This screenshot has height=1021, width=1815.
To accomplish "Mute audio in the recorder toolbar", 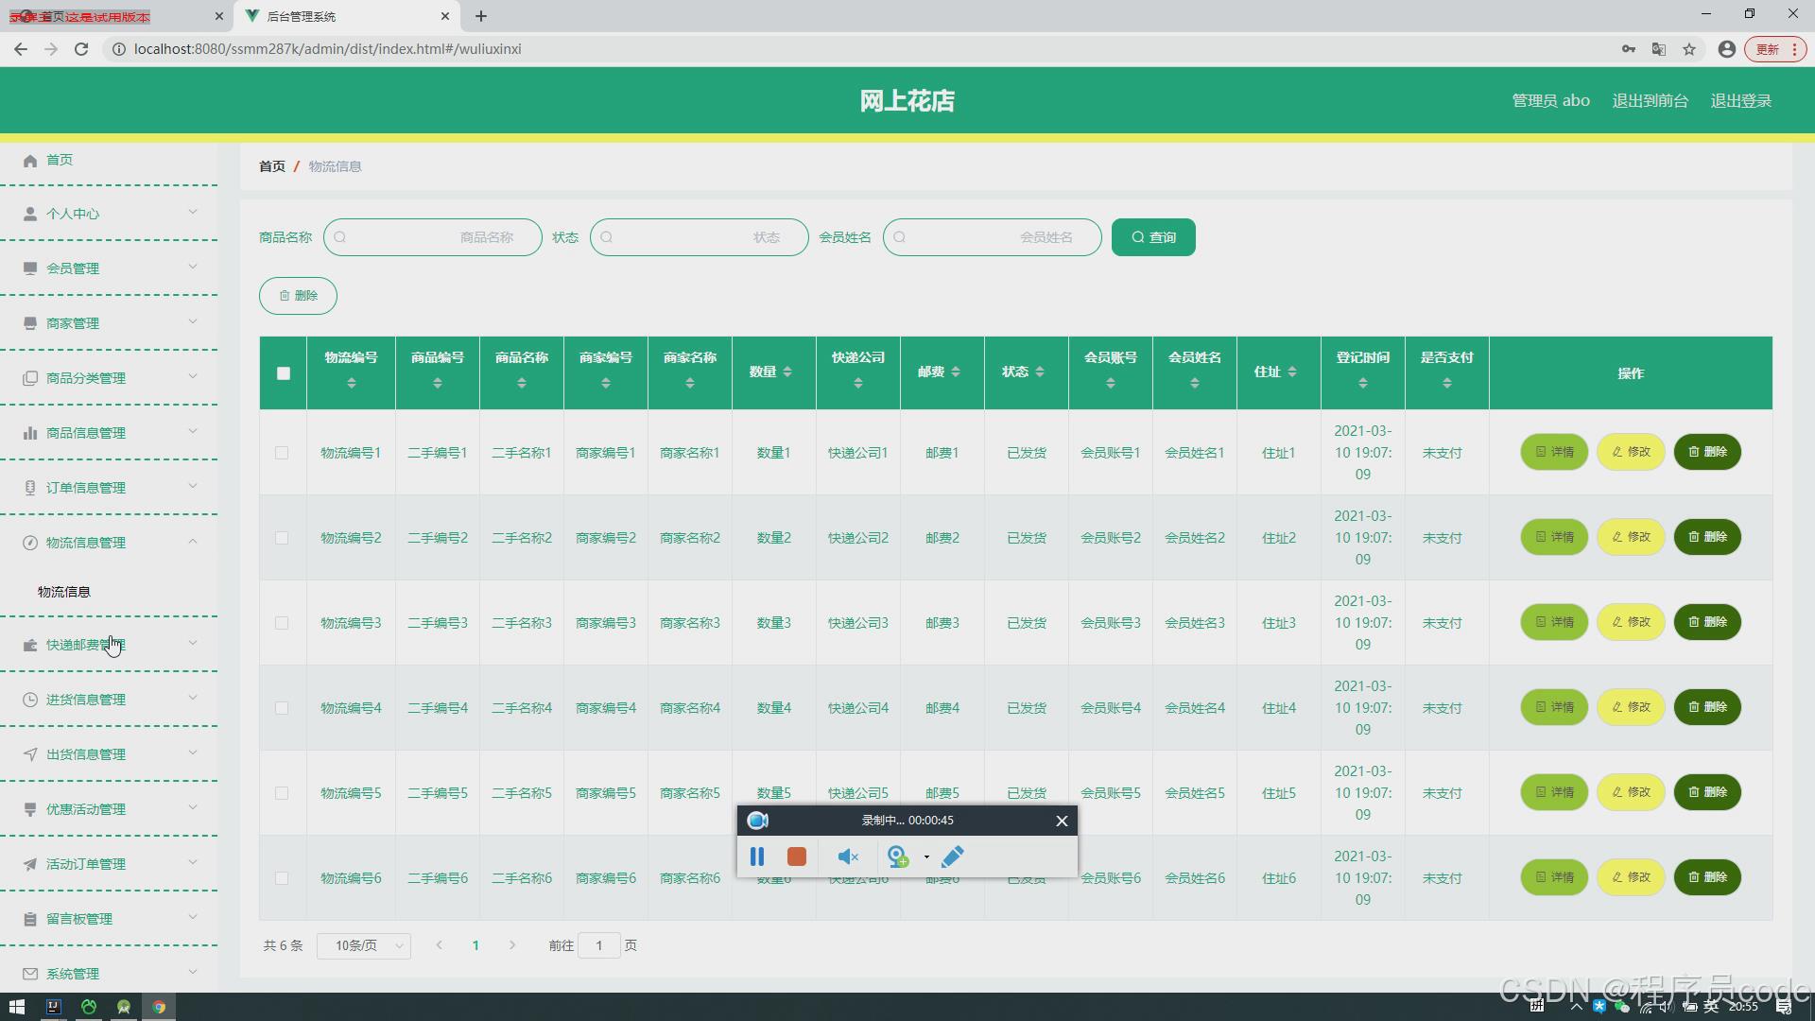I will (847, 857).
